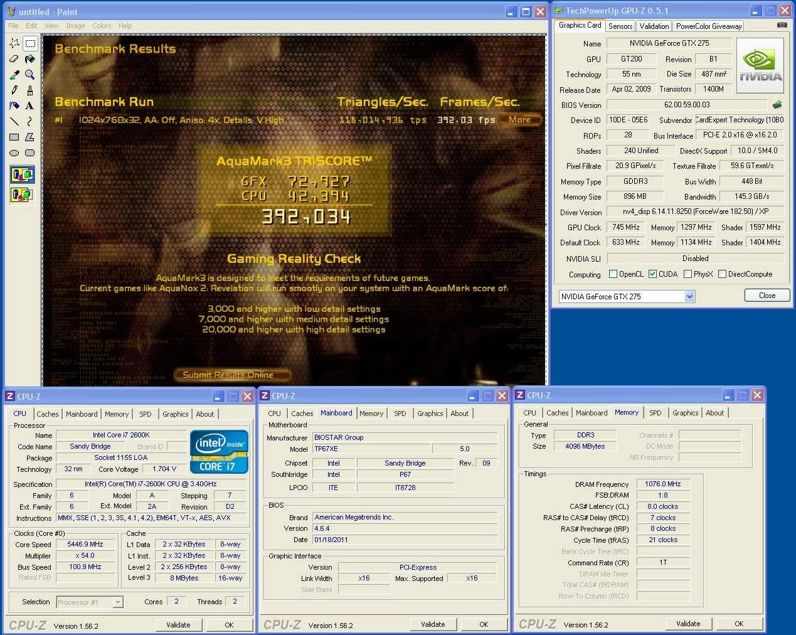796x635 pixels.
Task: Click the DRAM Frequency value 1076.0 MHz
Action: pyautogui.click(x=663, y=484)
